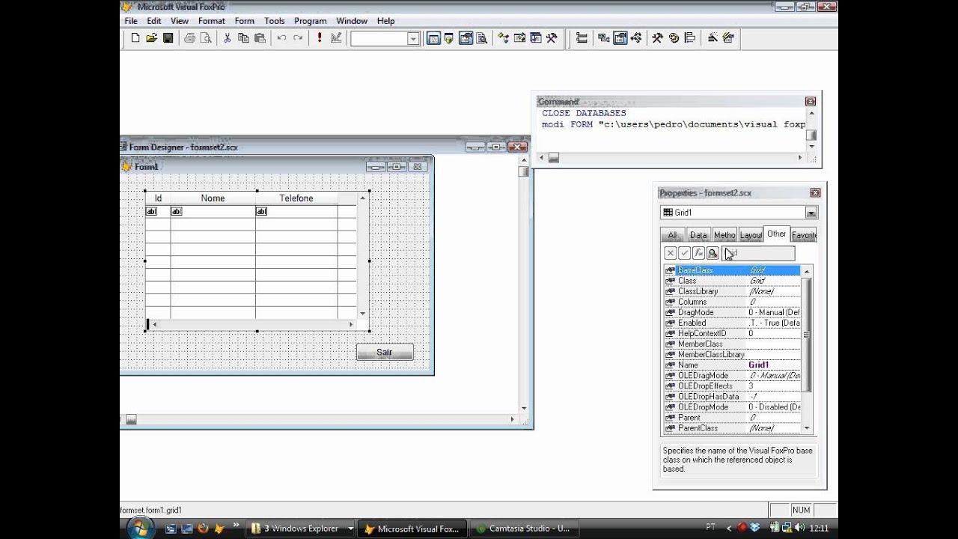Select the DragMode property row
Viewport: 958px width, 539px height.
point(732,313)
